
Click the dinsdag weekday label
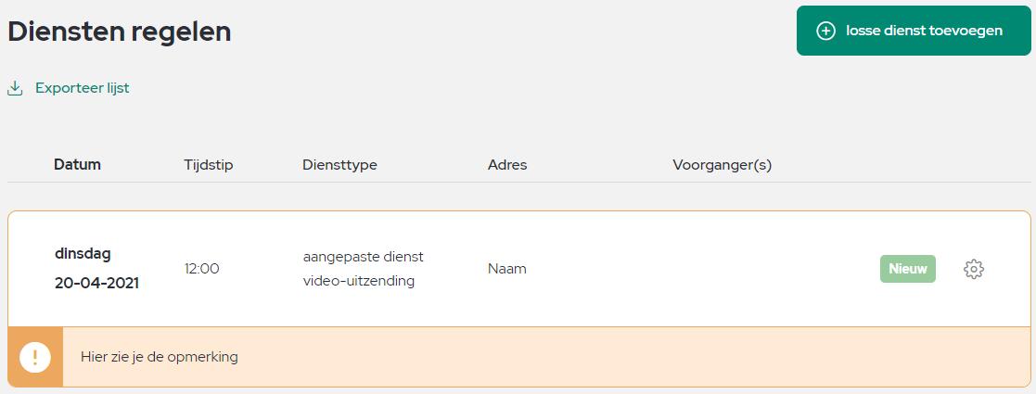point(83,254)
